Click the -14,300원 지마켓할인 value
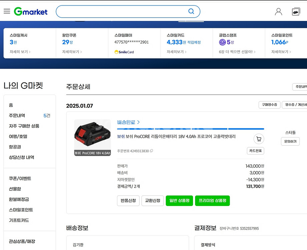307x250 pixels. pos(255,180)
